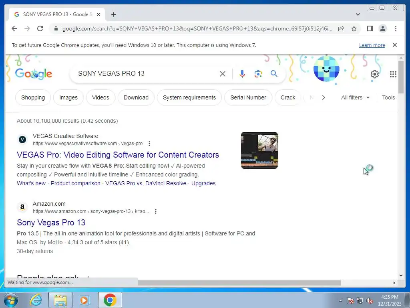Open a new tab with plus button
The height and width of the screenshot is (308, 410).
pyautogui.click(x=113, y=14)
